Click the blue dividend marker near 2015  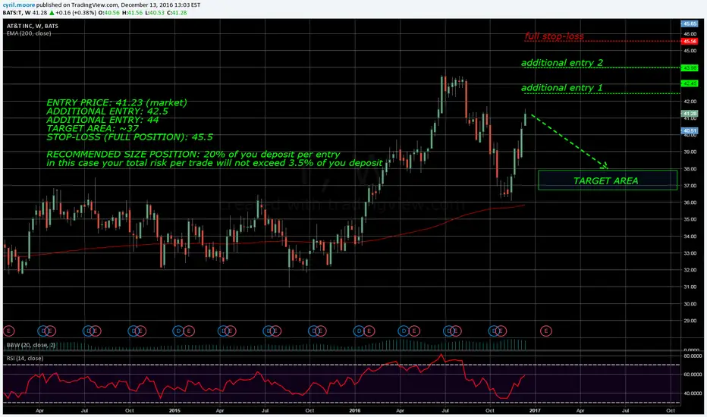click(178, 331)
